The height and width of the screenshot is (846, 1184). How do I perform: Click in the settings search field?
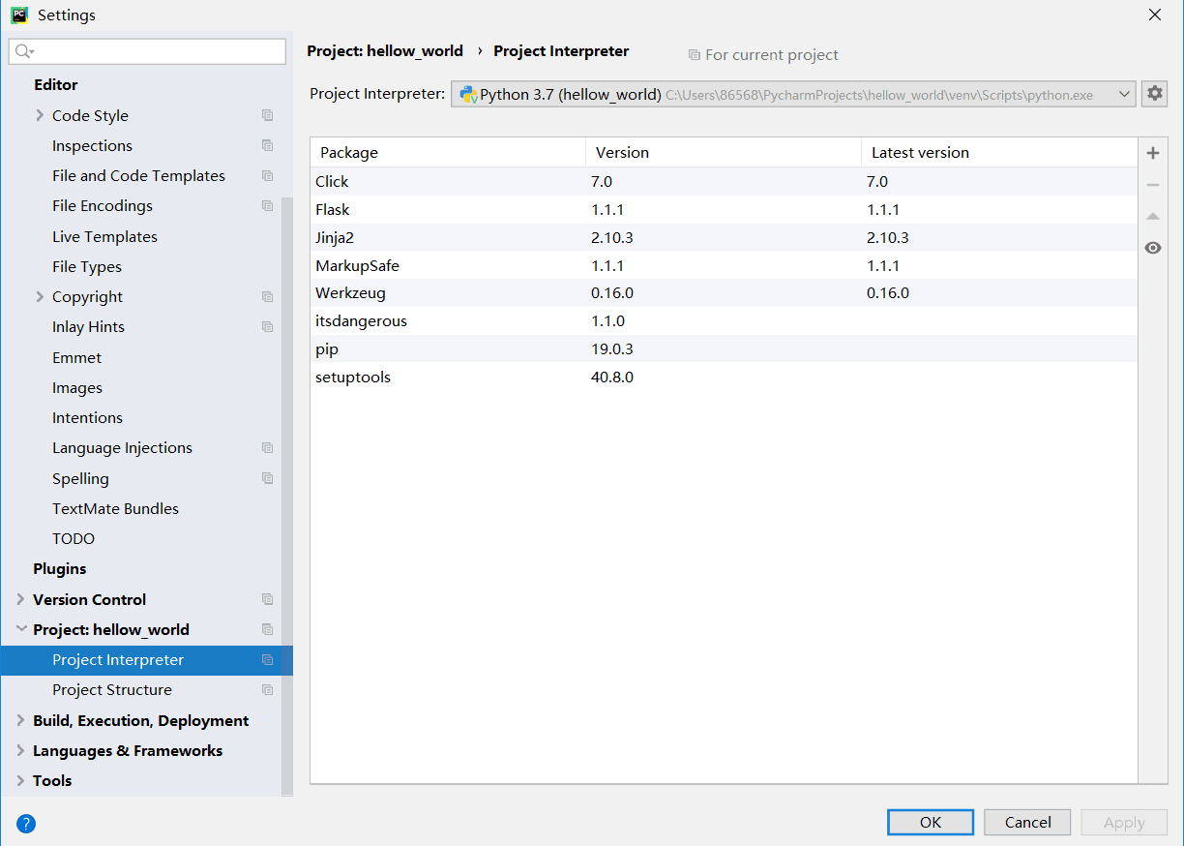(147, 51)
